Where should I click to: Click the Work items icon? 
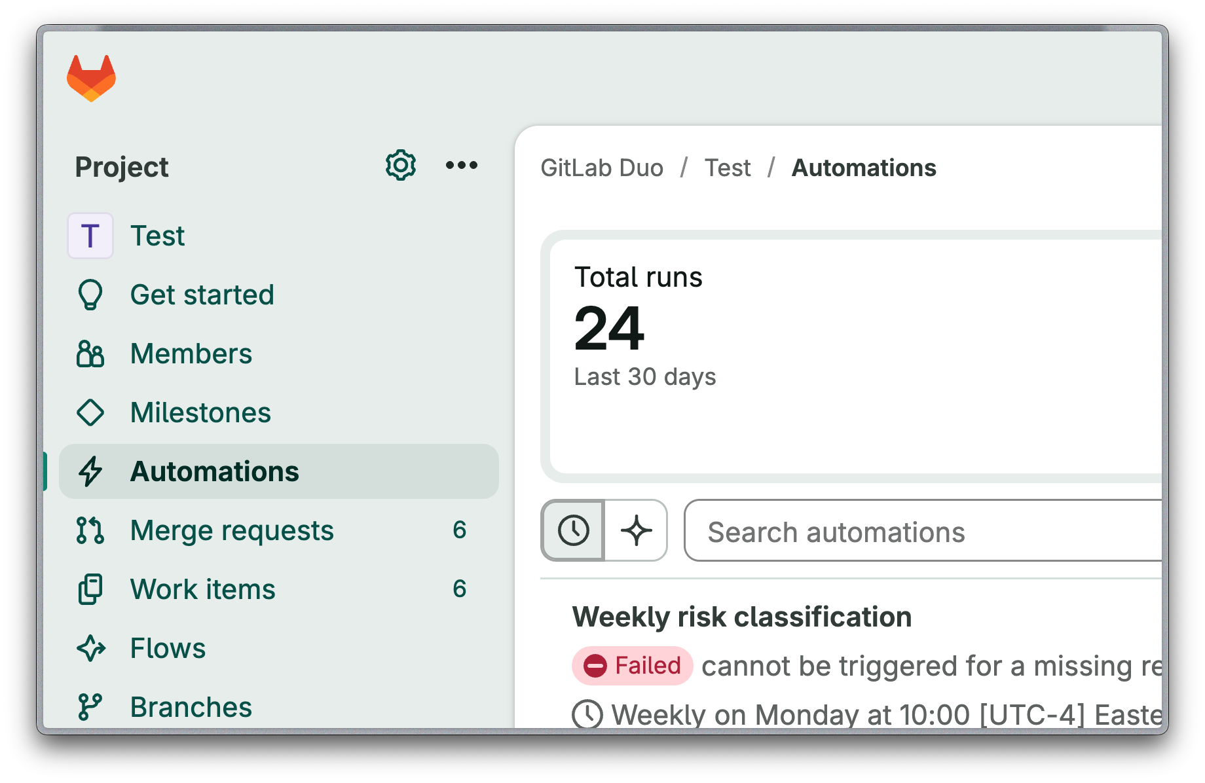tap(90, 589)
